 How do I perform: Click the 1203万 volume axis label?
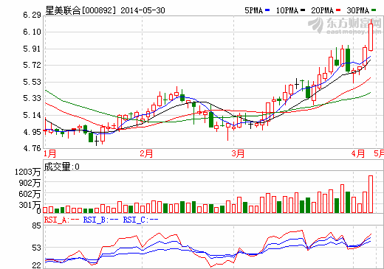click(27, 172)
